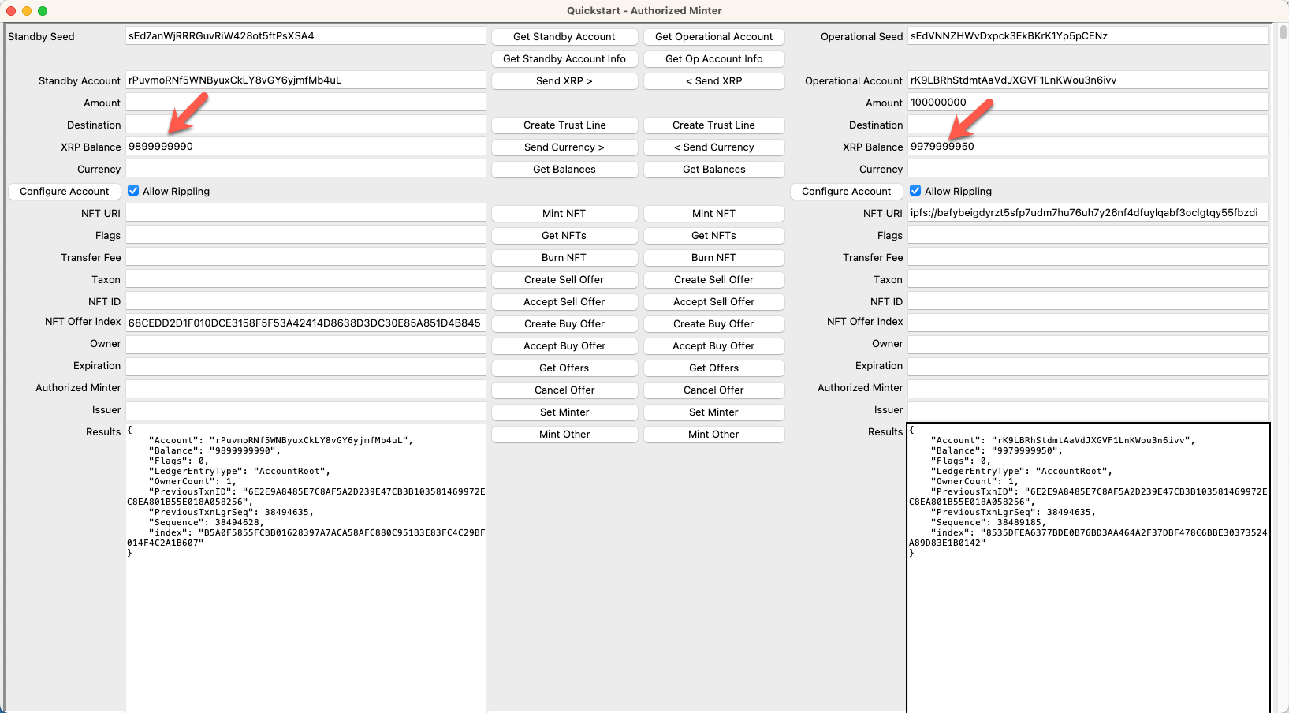This screenshot has width=1289, height=713.
Task: Click the left Create Trust Line button
Action: tap(564, 125)
